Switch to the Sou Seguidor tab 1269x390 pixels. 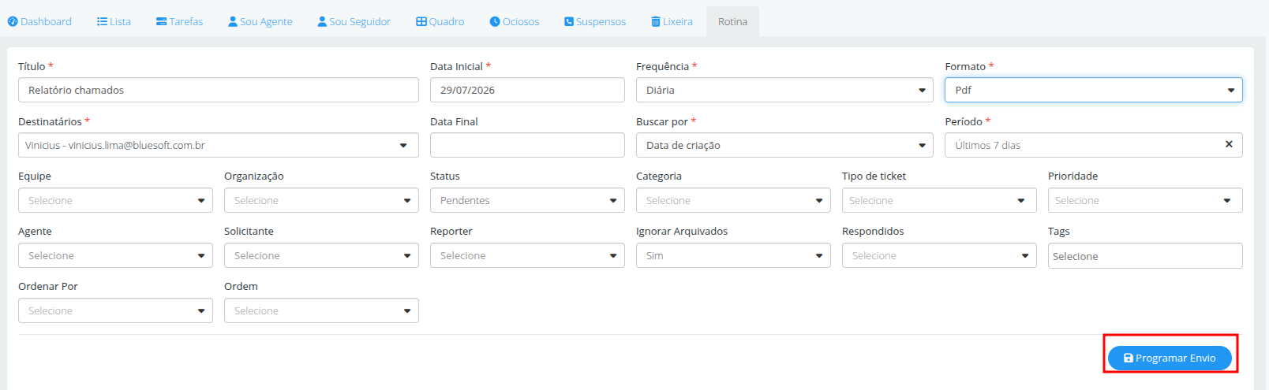coord(354,22)
